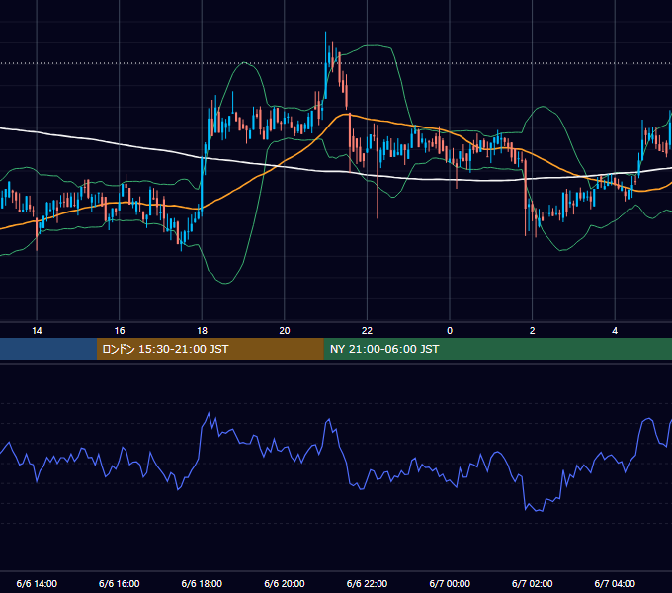The height and width of the screenshot is (593, 672).
Task: Click the 4 hour axis label
Action: (x=615, y=331)
